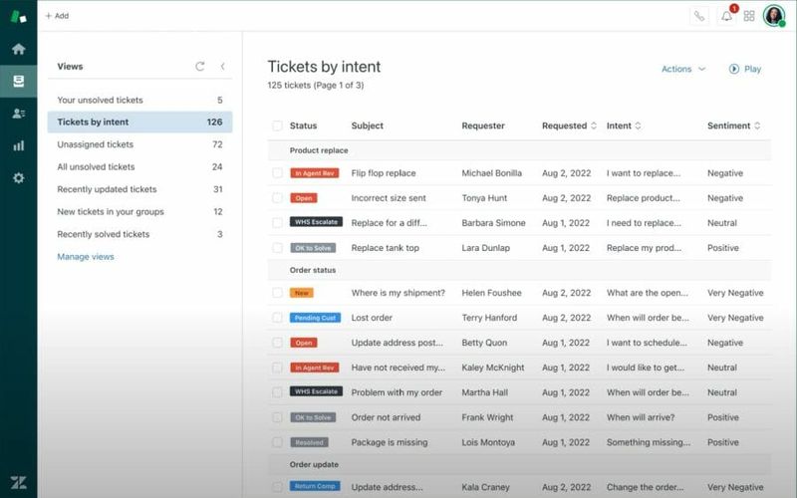Open the Views tickets icon in sidebar
The height and width of the screenshot is (498, 797).
pos(18,81)
